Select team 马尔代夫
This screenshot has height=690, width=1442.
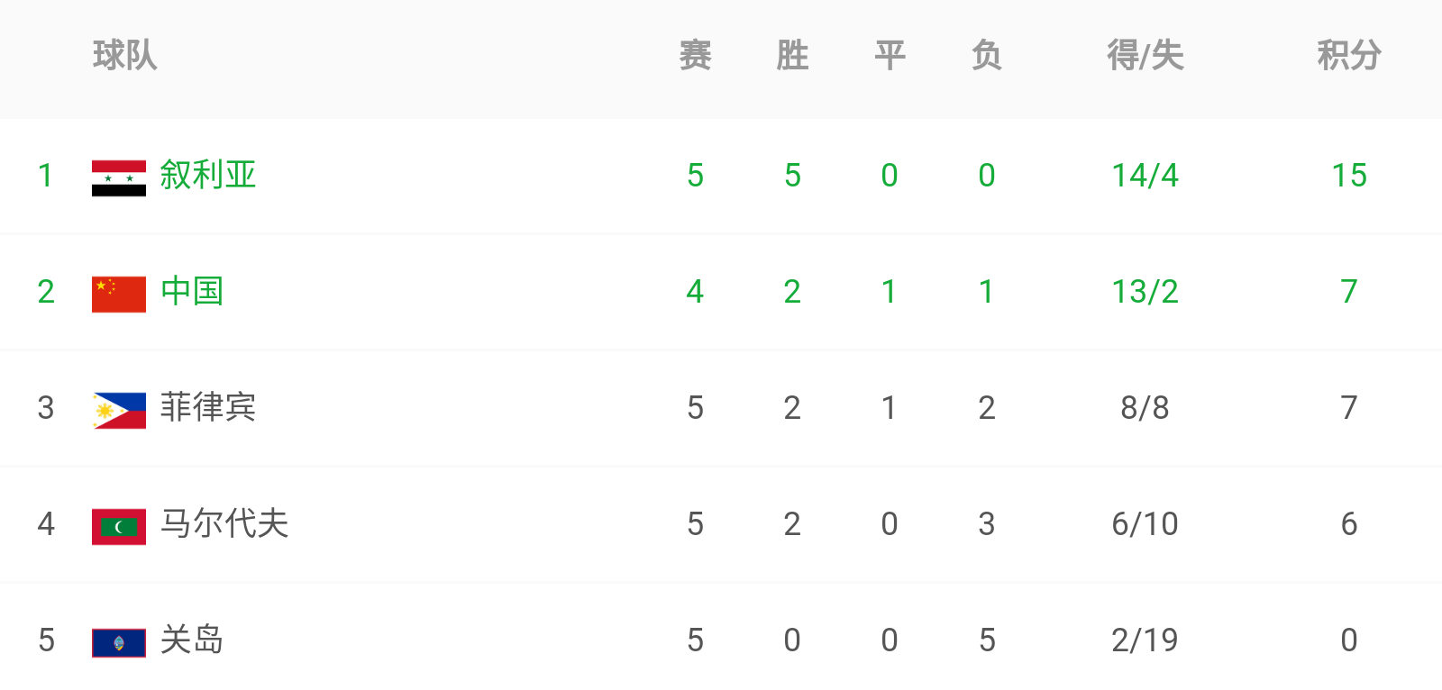tap(224, 523)
